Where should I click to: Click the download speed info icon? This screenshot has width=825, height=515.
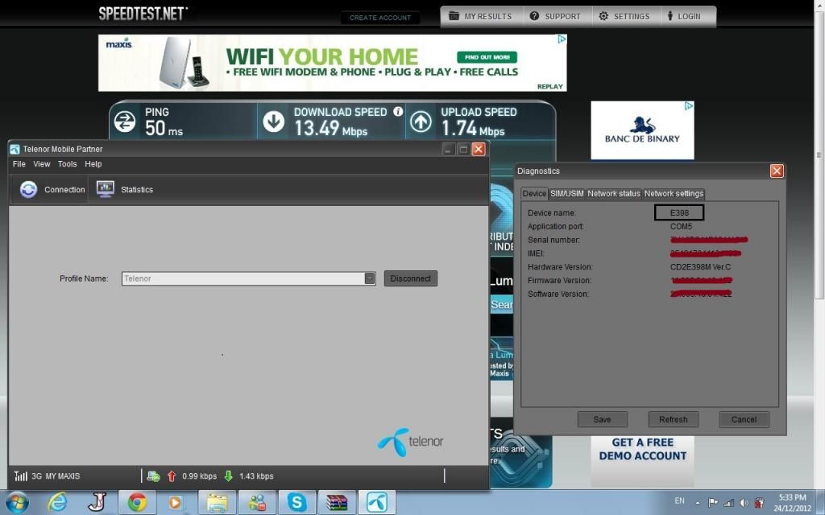(x=398, y=112)
